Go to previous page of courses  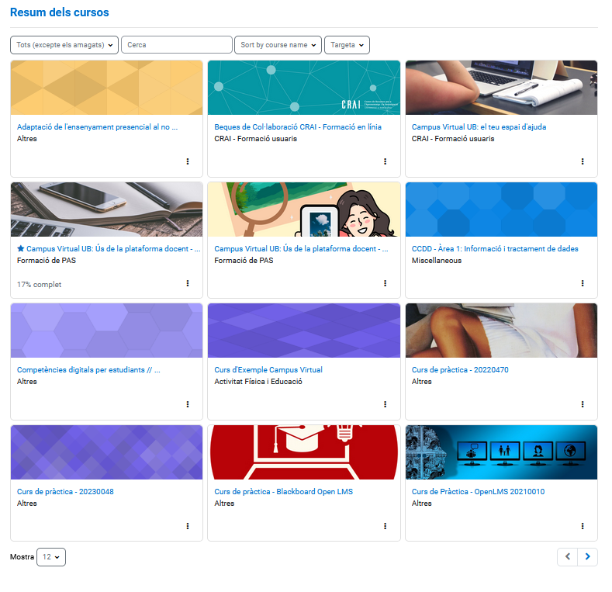(x=568, y=556)
